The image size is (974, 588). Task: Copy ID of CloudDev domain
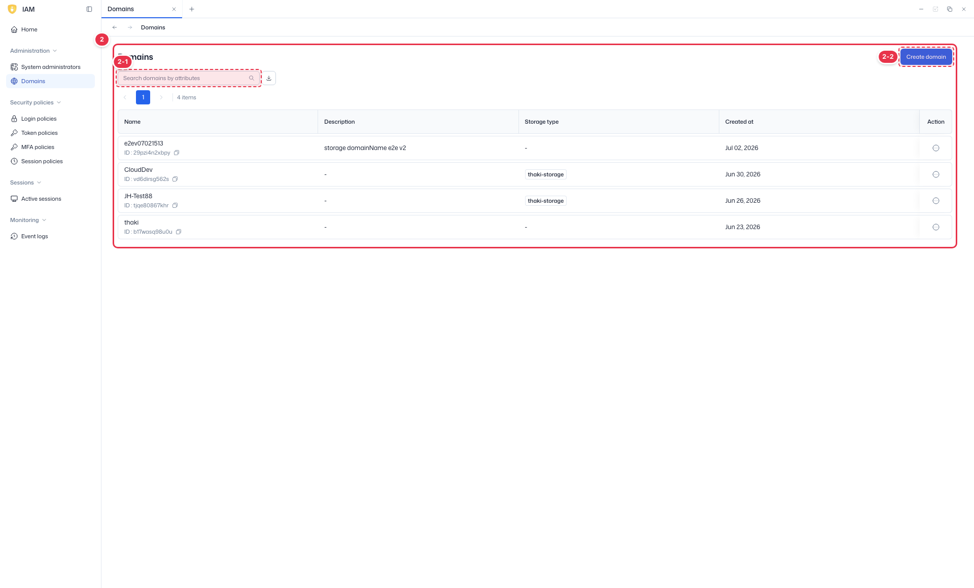[x=175, y=179]
